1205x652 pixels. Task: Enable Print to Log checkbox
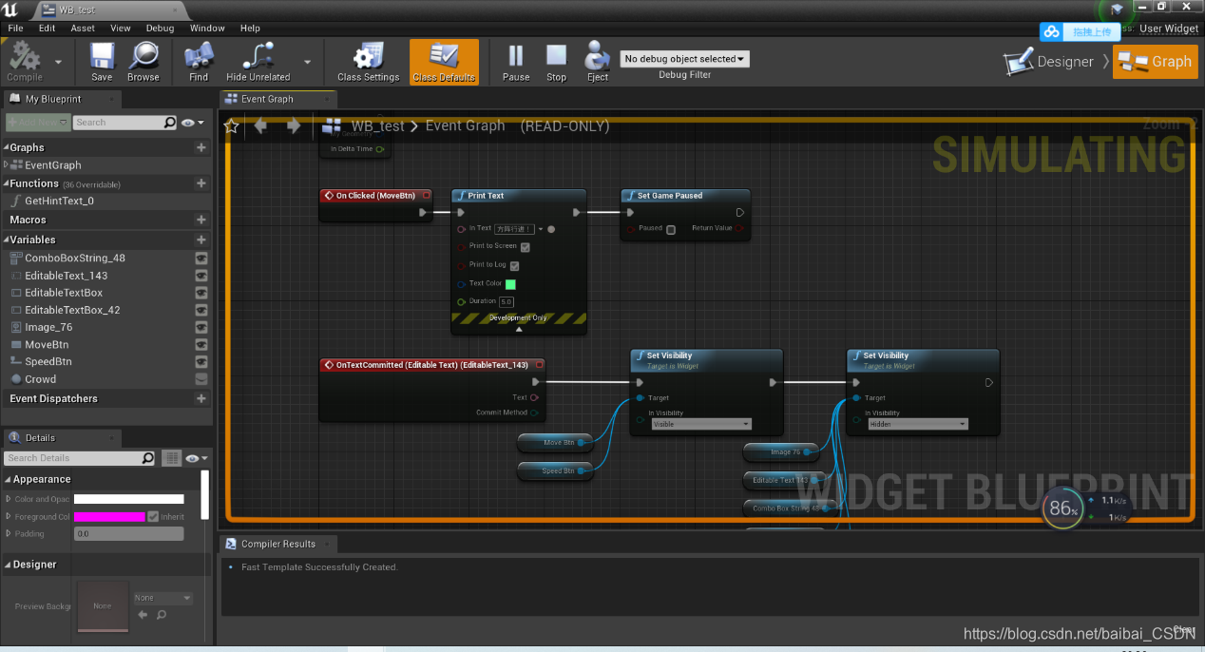[514, 265]
